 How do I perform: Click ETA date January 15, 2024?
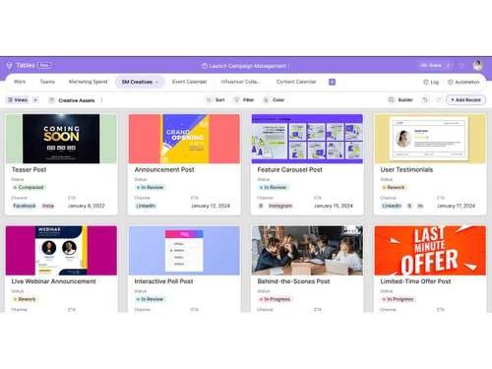(334, 206)
